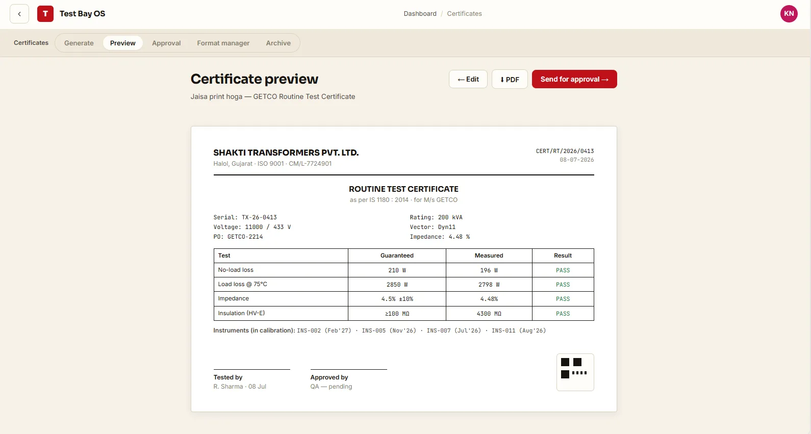
Task: Click the Load loss @ 75°C row label
Action: [x=242, y=284]
